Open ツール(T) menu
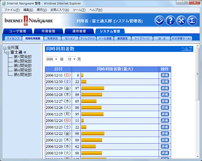The width and height of the screenshot is (202, 161). click(x=79, y=10)
